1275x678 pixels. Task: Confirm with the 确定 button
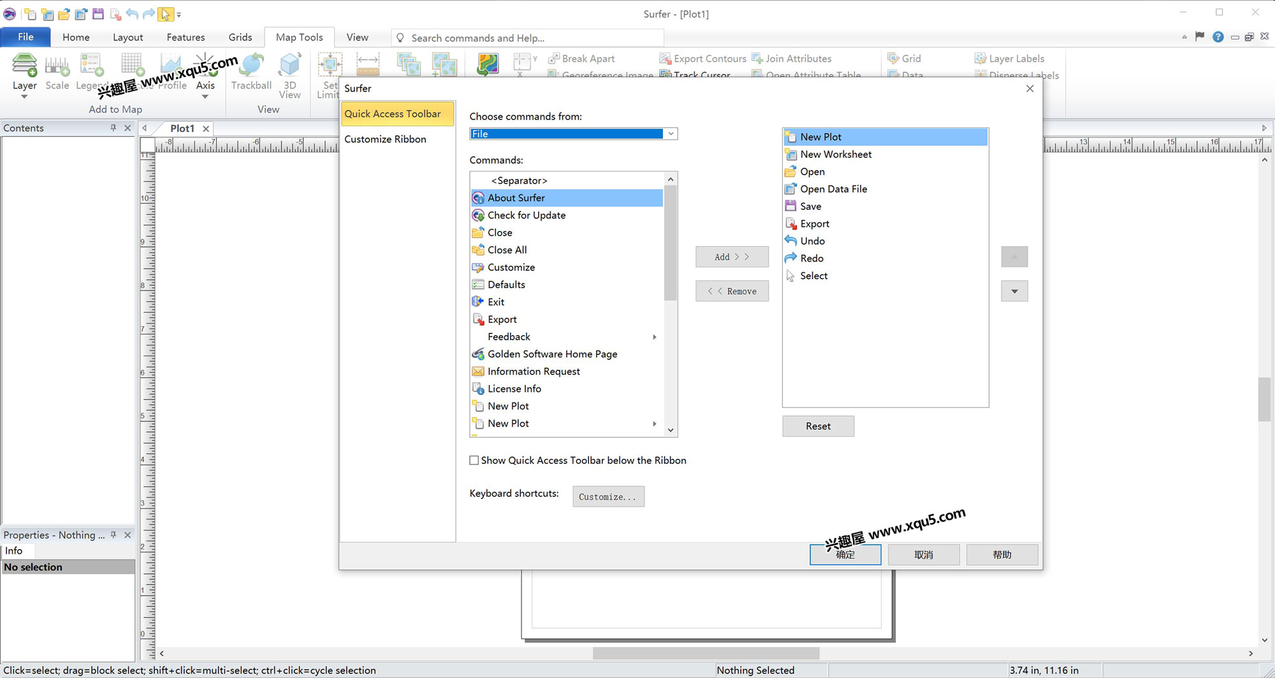[845, 554]
